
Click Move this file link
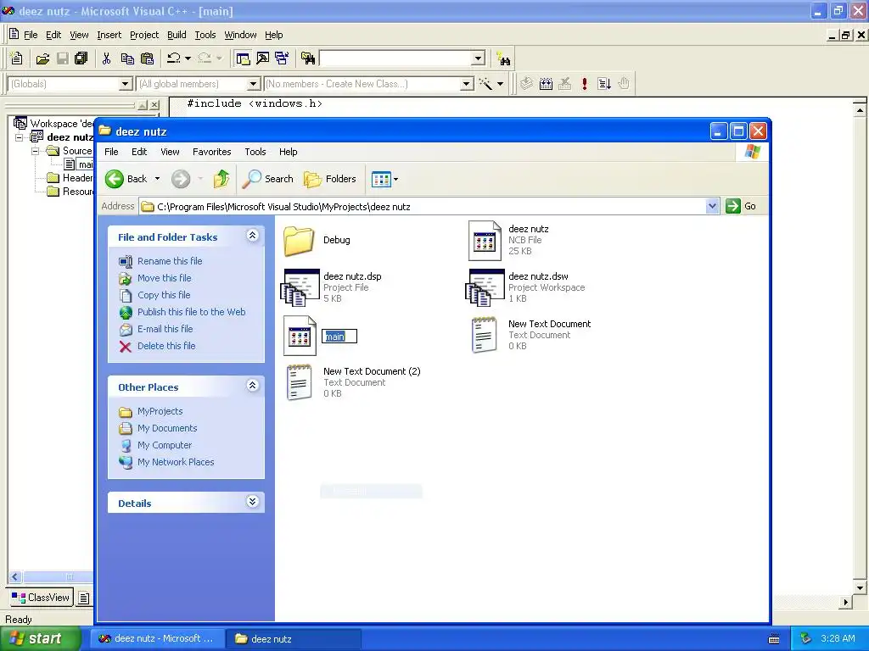(x=164, y=278)
